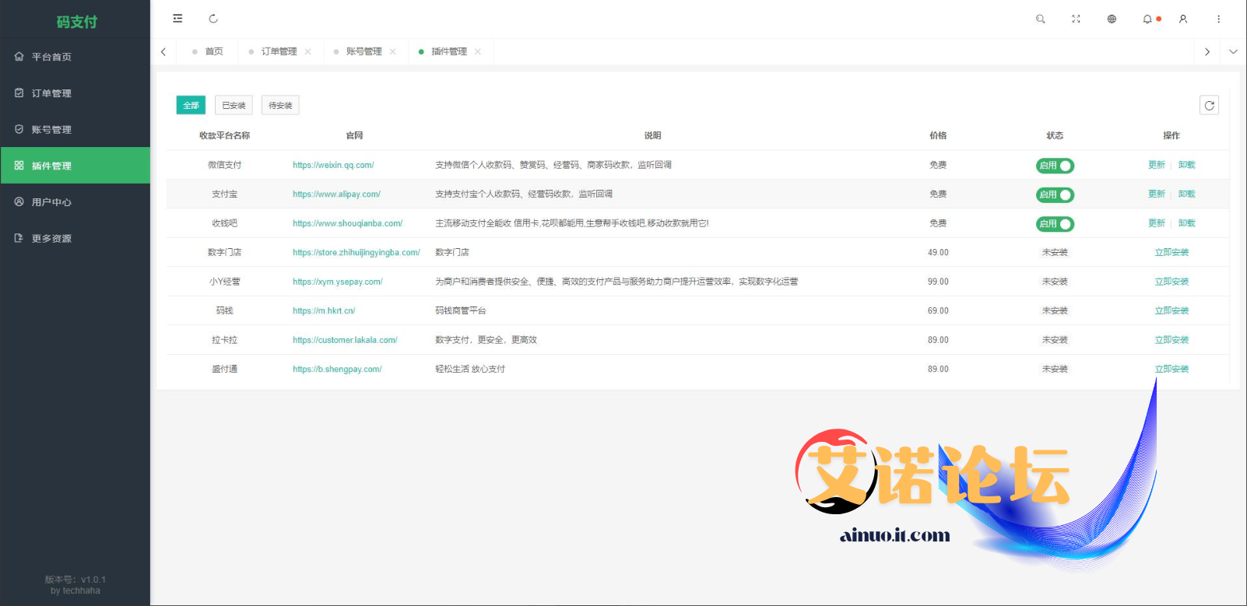1247x606 pixels.
Task: Switch to the 账号管理 tab
Action: [364, 51]
